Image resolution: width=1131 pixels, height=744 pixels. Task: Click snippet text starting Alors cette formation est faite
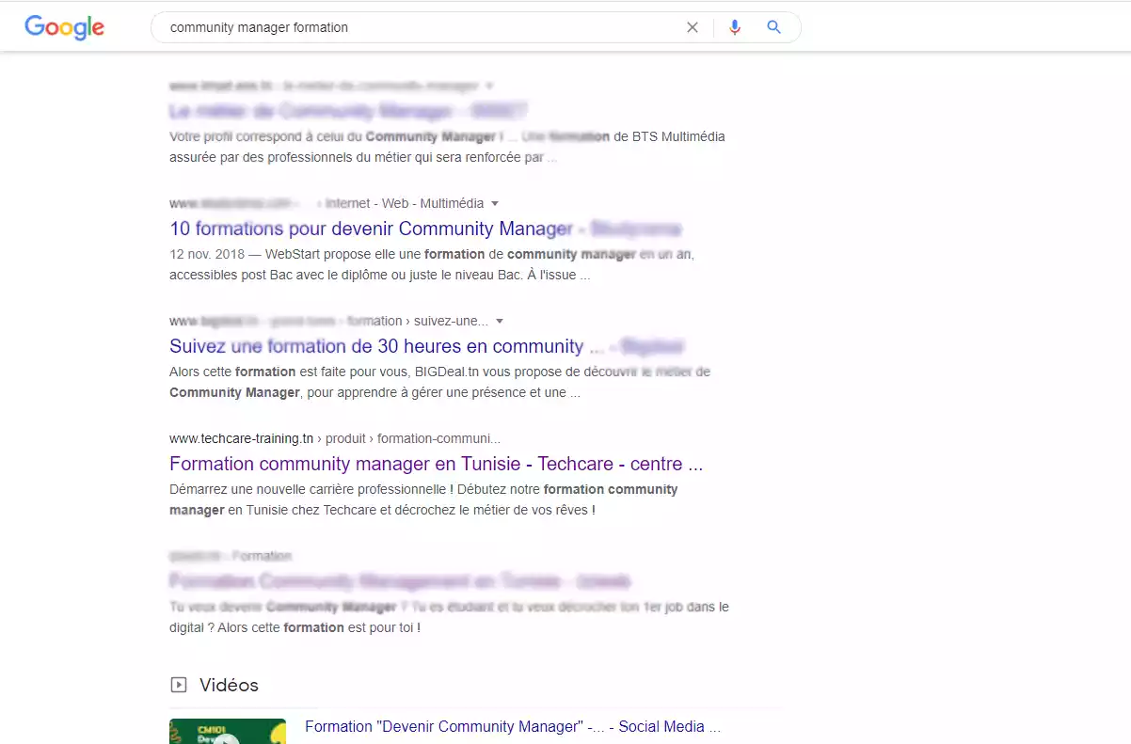pyautogui.click(x=440, y=382)
